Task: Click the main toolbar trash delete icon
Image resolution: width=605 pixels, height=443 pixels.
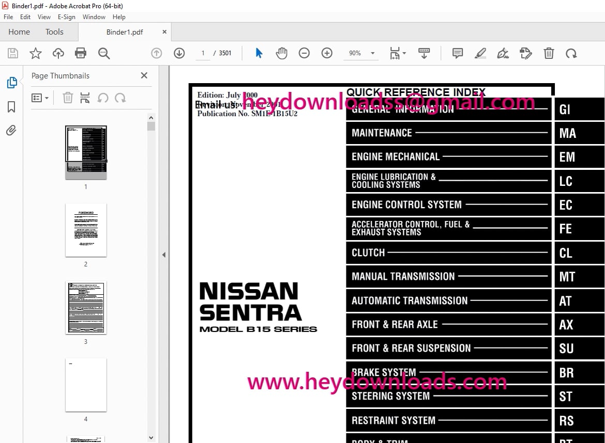Action: tap(549, 53)
